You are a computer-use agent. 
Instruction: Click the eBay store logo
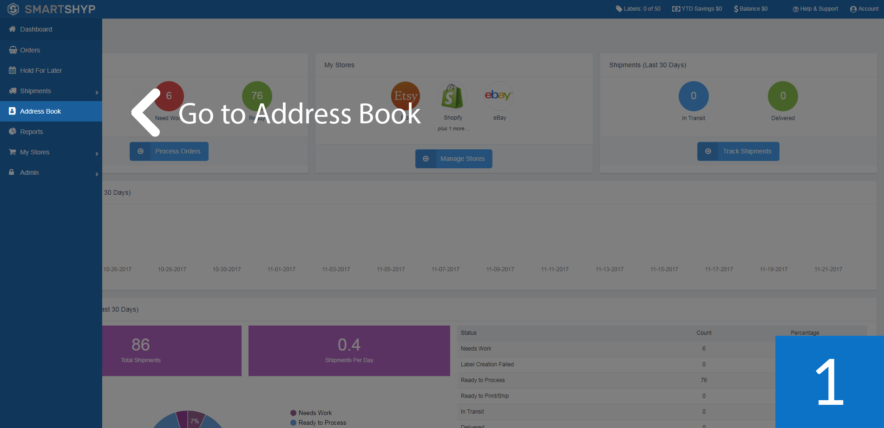[499, 96]
